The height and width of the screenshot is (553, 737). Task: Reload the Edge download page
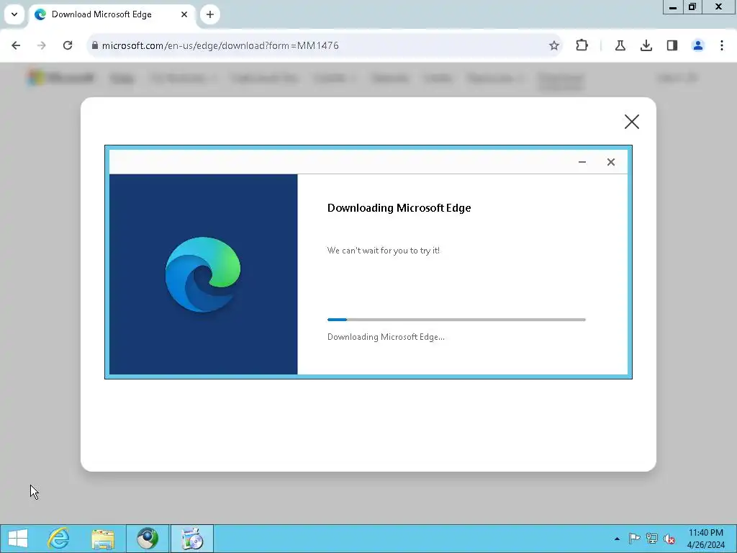(68, 45)
